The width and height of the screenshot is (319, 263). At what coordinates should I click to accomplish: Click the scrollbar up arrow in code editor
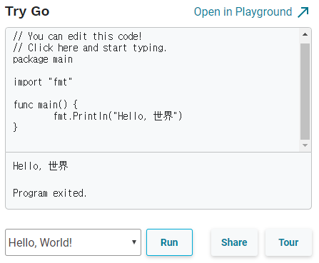(305, 35)
